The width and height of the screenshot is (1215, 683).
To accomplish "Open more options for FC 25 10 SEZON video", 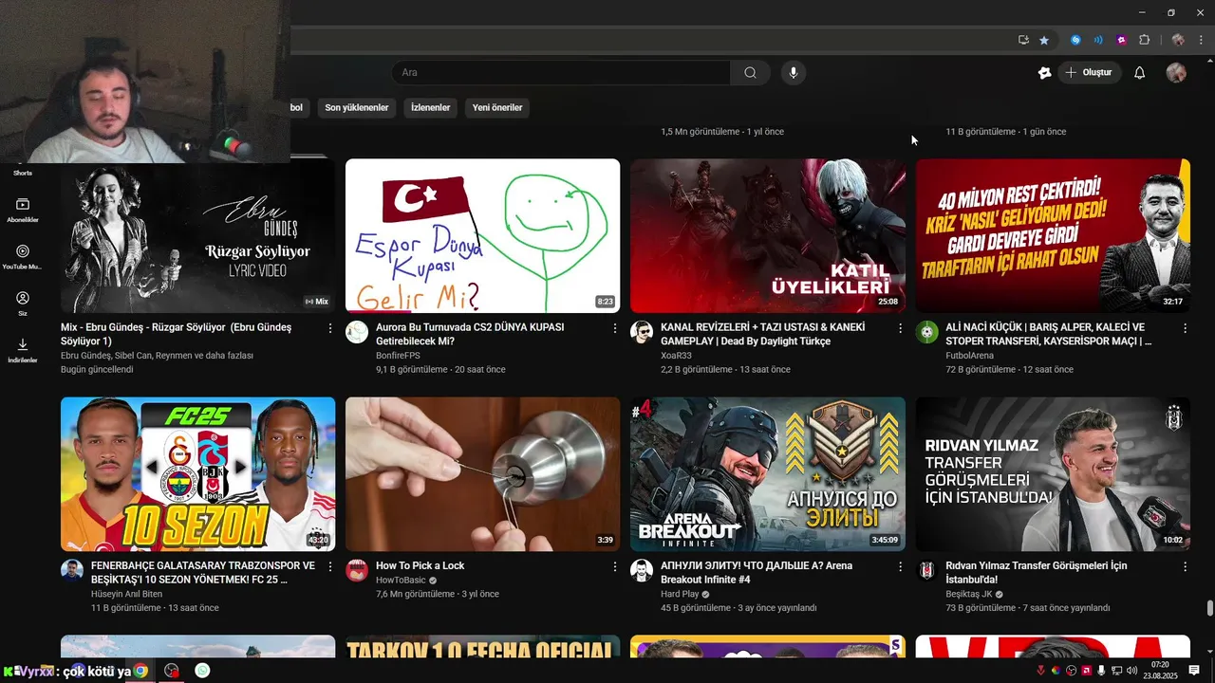I will pyautogui.click(x=330, y=565).
